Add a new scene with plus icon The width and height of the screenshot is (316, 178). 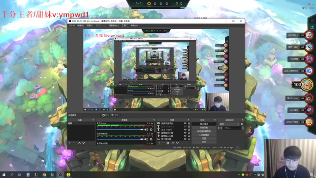70,143
